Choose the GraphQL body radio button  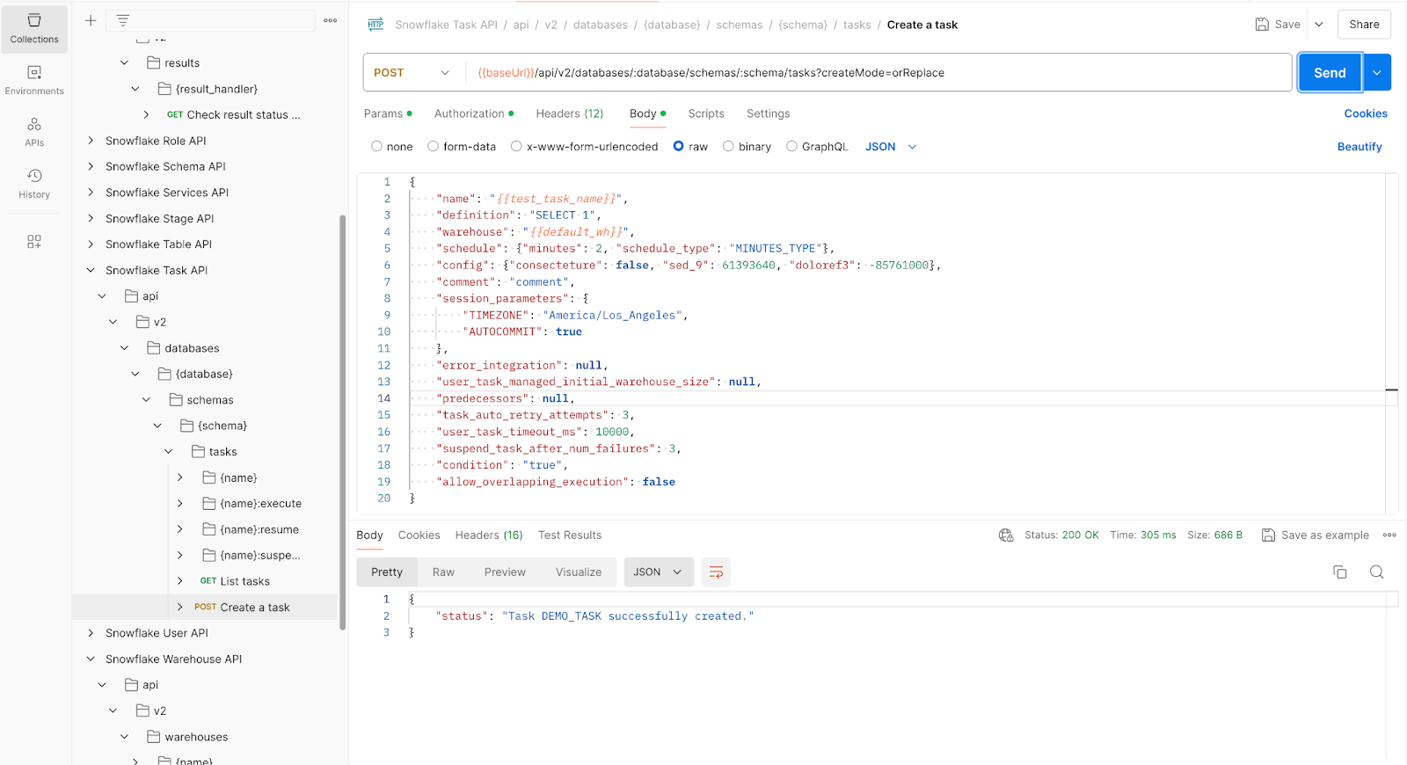coord(791,147)
